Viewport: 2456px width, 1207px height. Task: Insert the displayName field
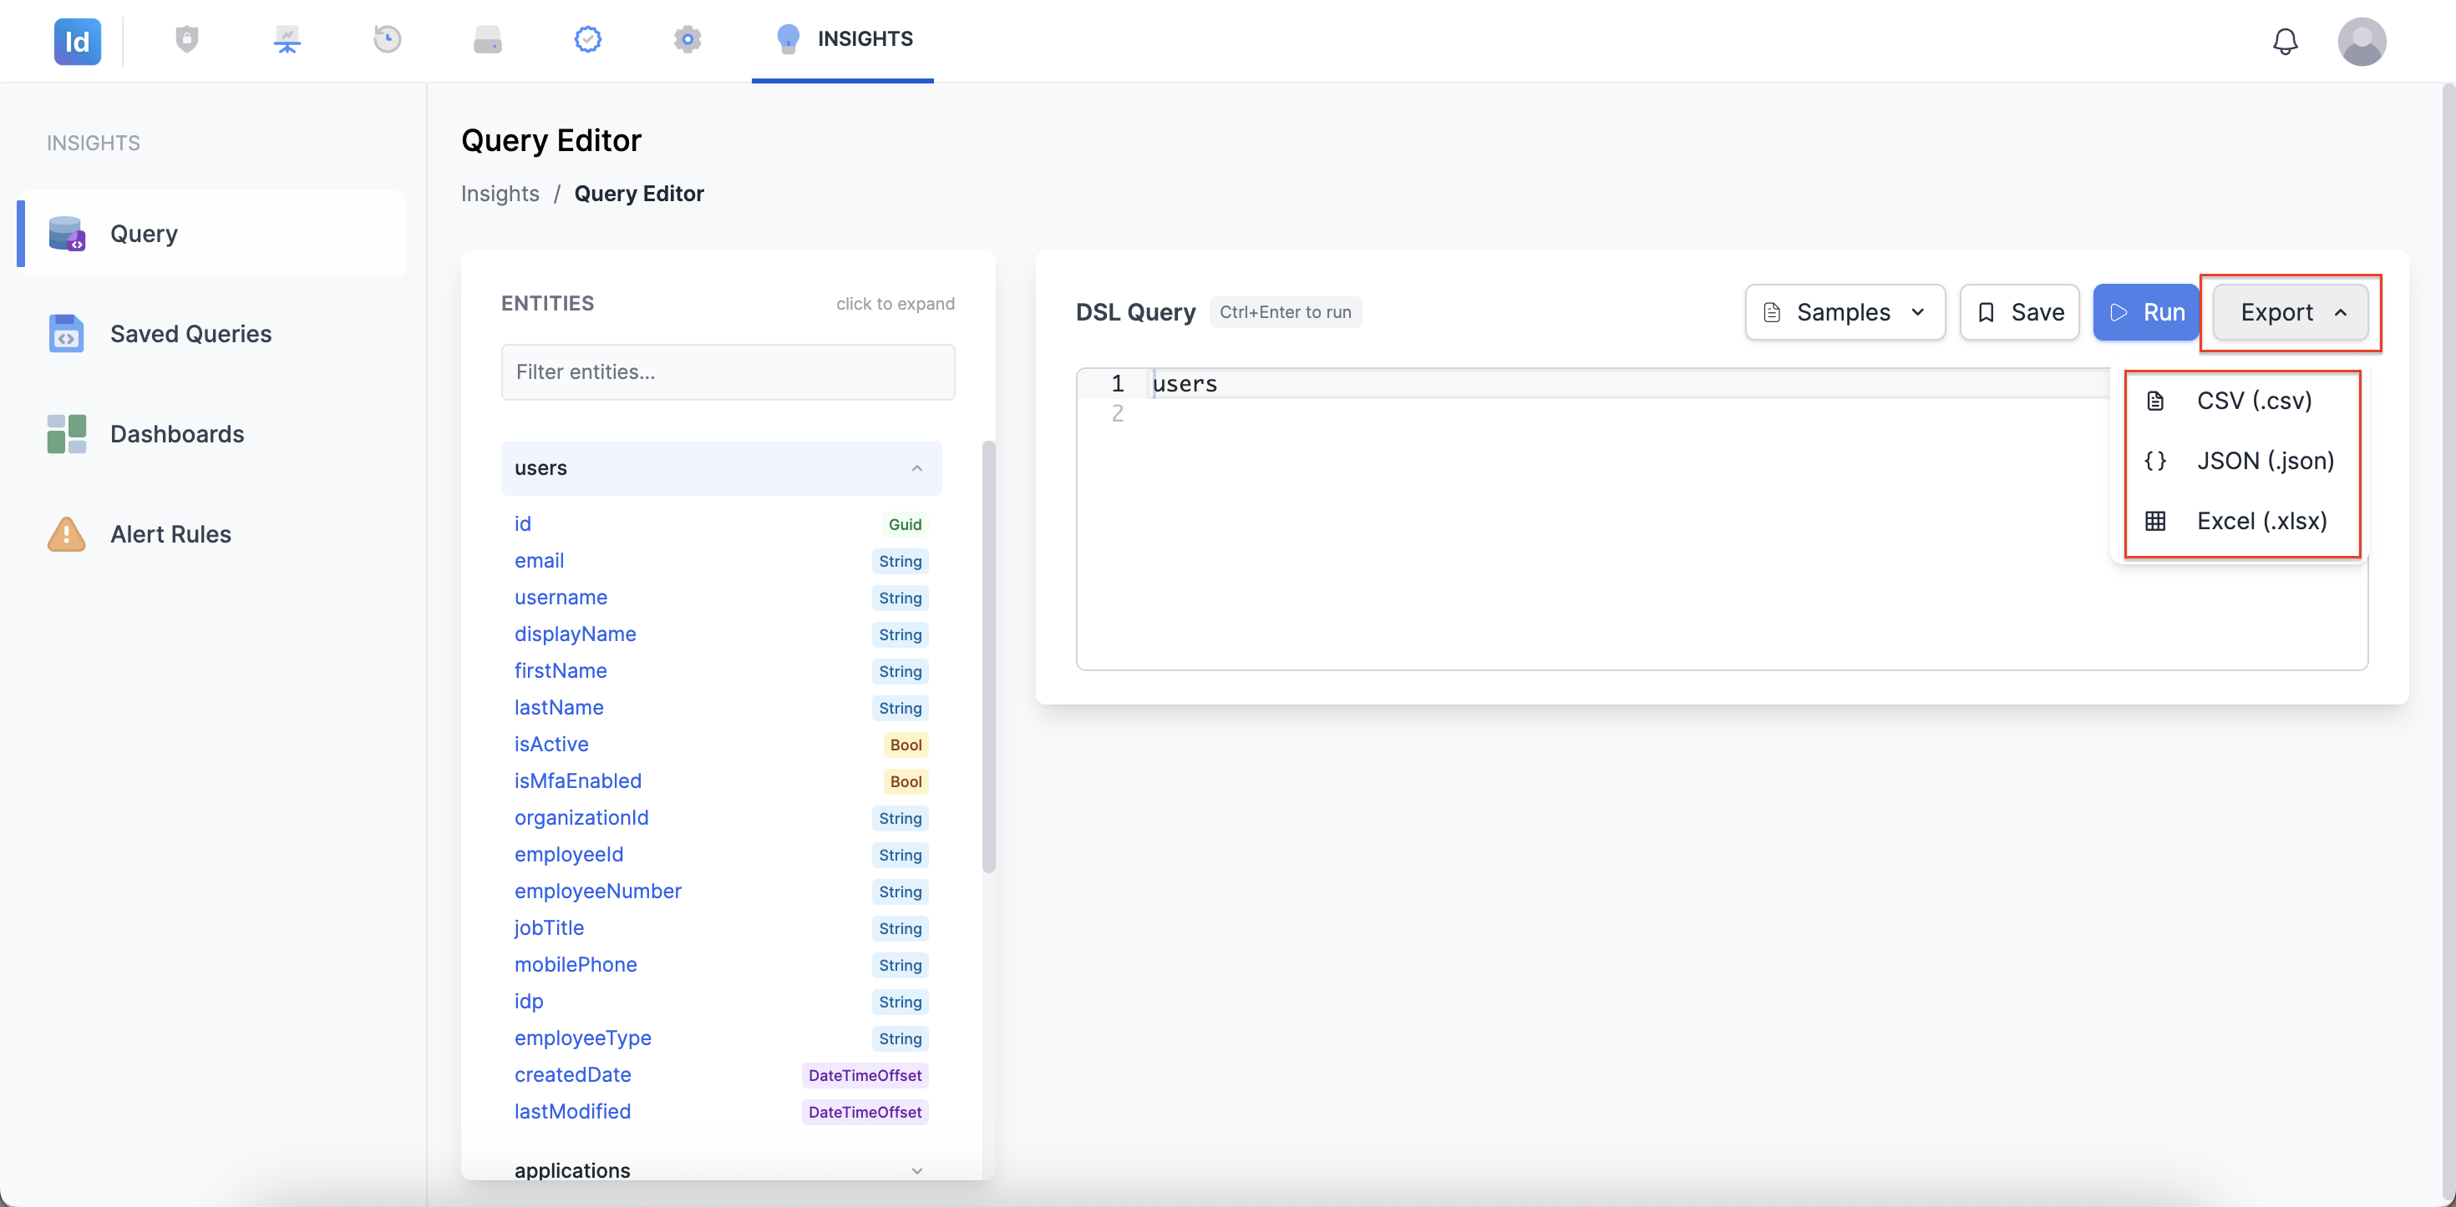click(x=575, y=634)
